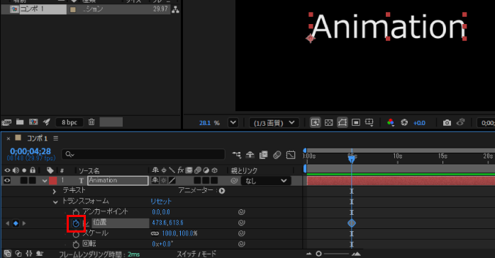Toggle region of interest icon
The width and height of the screenshot is (495, 258).
[356, 122]
